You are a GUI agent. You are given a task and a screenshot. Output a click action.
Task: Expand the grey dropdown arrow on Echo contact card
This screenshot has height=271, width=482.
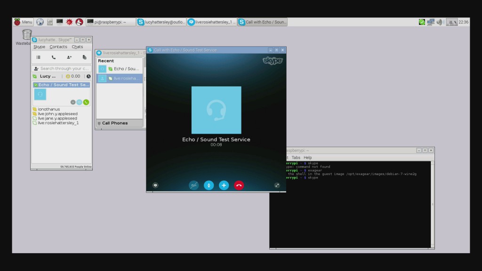[73, 102]
